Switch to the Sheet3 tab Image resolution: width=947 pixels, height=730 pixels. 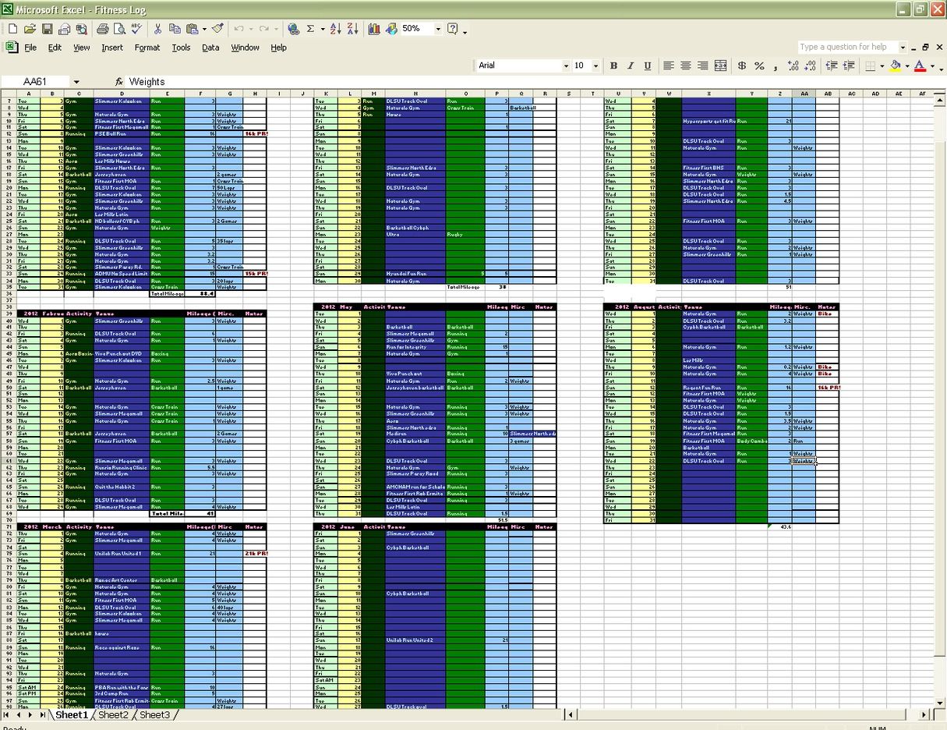(154, 714)
